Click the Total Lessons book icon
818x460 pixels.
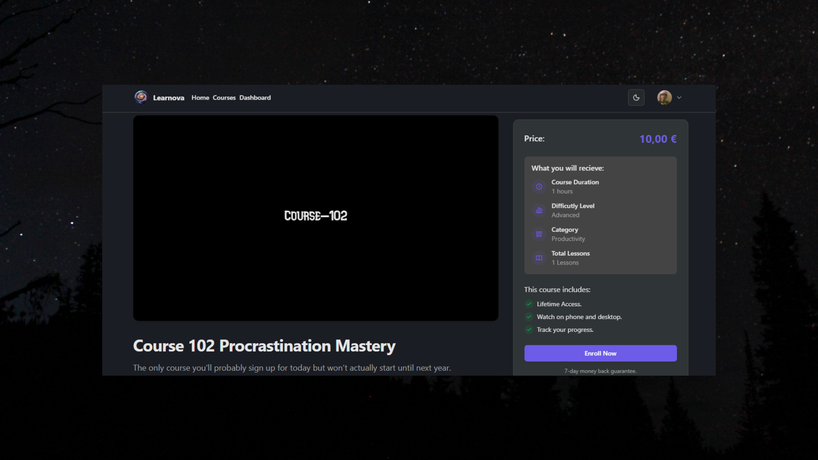click(x=539, y=258)
